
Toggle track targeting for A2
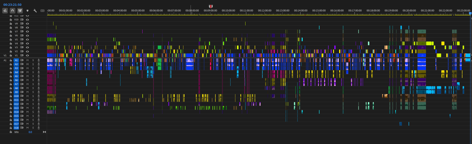click(16, 64)
